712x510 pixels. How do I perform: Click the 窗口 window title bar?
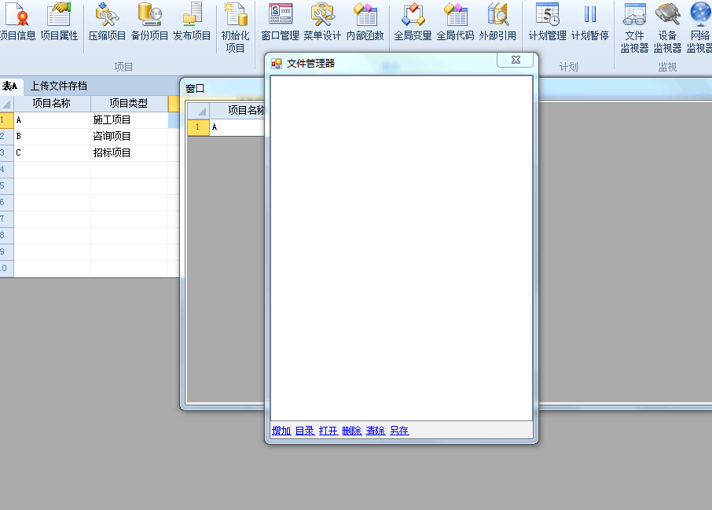click(x=222, y=88)
